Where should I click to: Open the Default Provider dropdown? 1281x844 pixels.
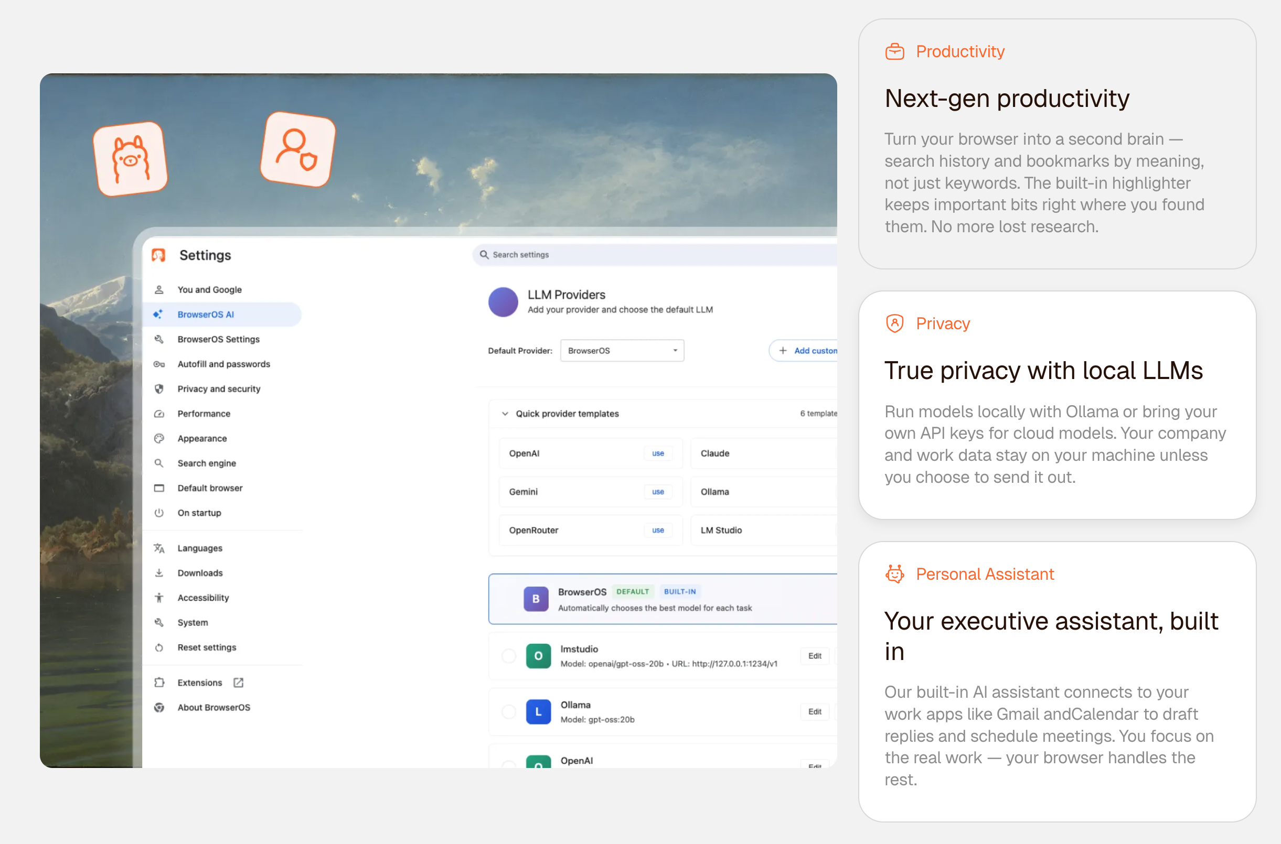point(622,350)
